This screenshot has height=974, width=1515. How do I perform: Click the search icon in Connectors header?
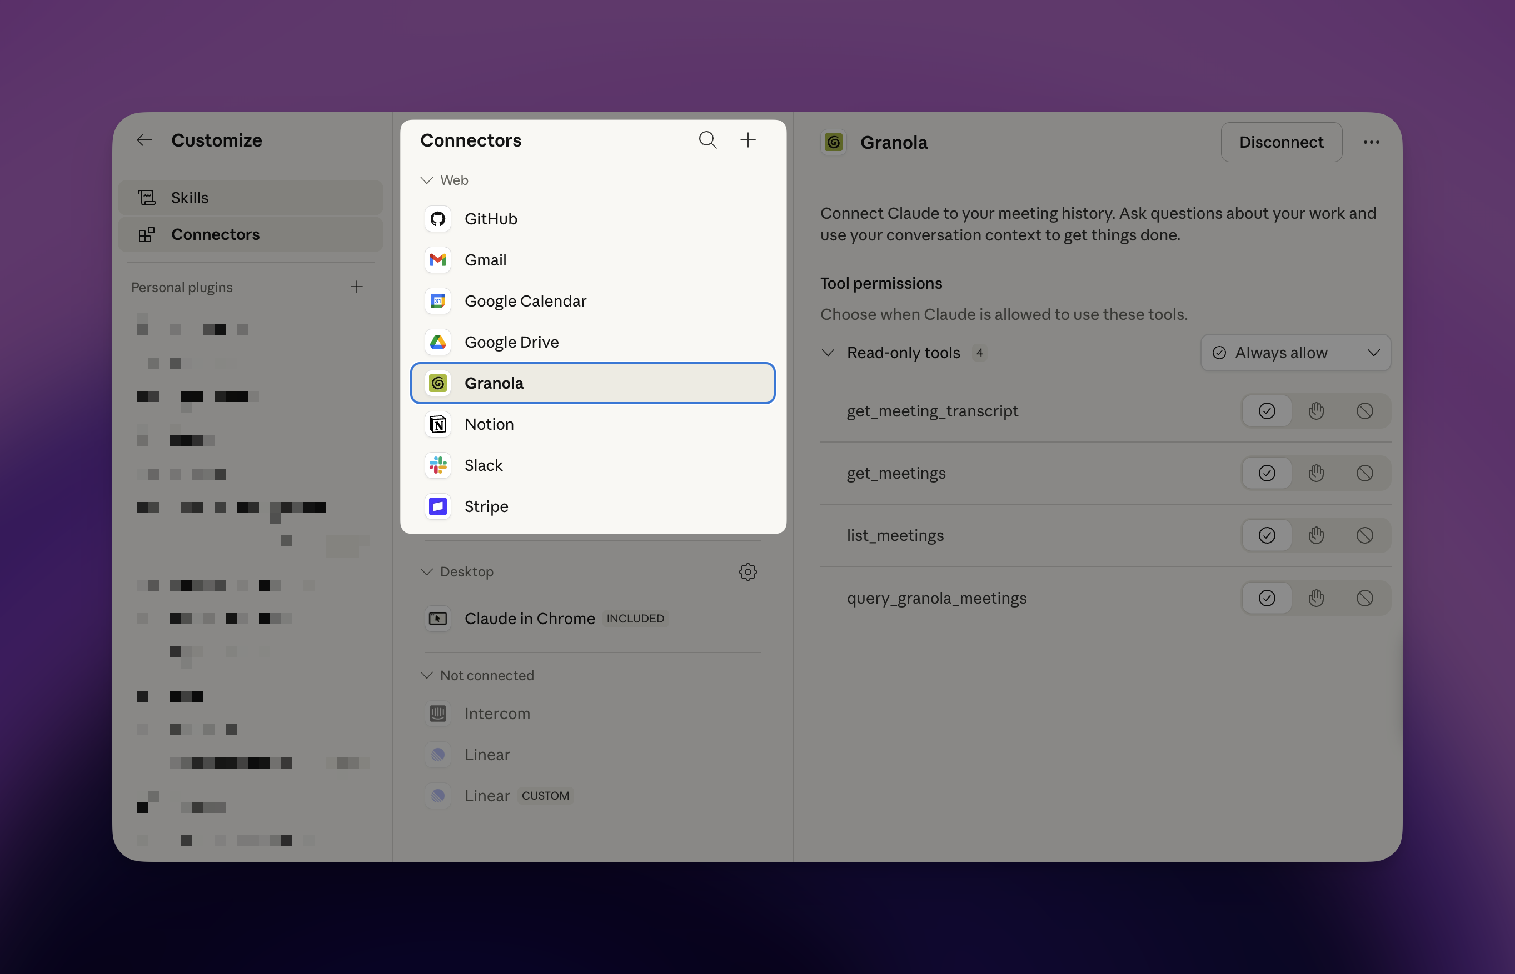tap(707, 140)
